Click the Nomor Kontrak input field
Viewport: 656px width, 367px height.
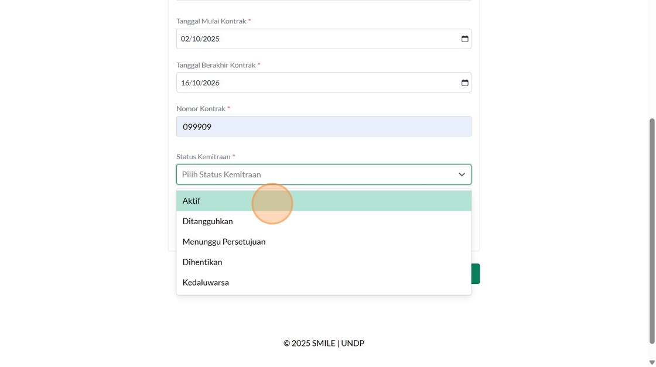coord(323,126)
